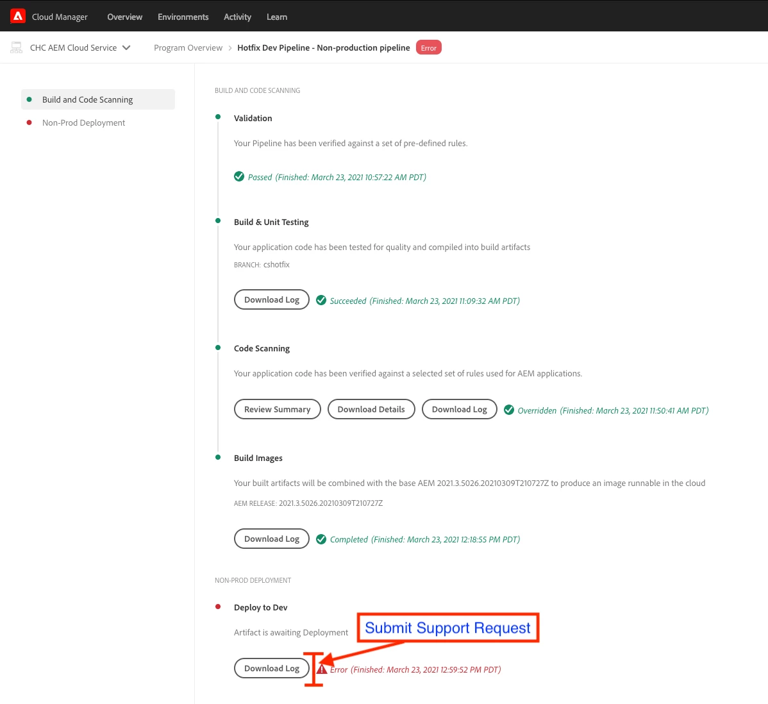Image resolution: width=768 pixels, height=704 pixels.
Task: Click the Cloud Manager title
Action: pos(60,17)
